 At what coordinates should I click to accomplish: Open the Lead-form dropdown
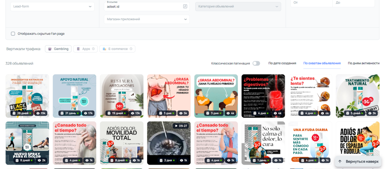pyautogui.click(x=52, y=6)
